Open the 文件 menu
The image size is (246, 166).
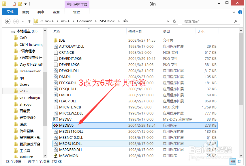click(x=10, y=12)
